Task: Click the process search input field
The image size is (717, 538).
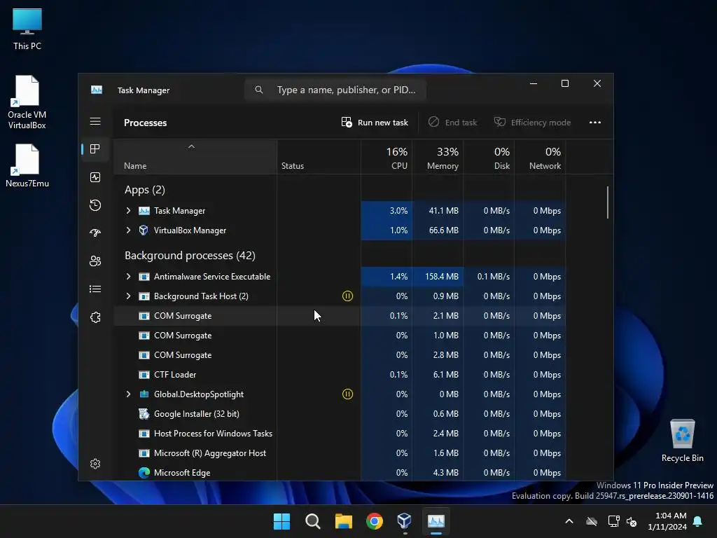Action: (335, 90)
